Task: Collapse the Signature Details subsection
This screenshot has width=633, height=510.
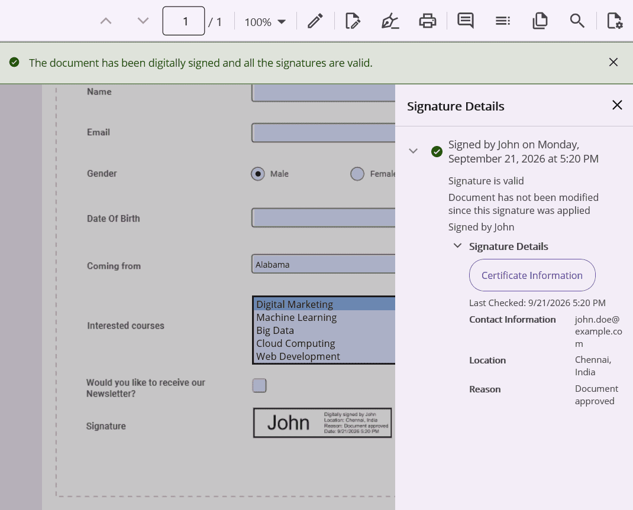Action: coord(457,245)
